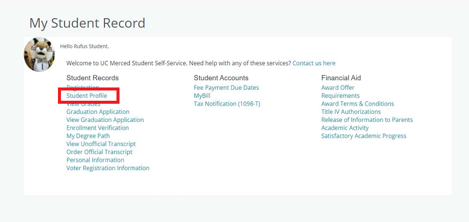Check Fee Payment Due Dates
This screenshot has height=222, width=469.
click(x=226, y=88)
